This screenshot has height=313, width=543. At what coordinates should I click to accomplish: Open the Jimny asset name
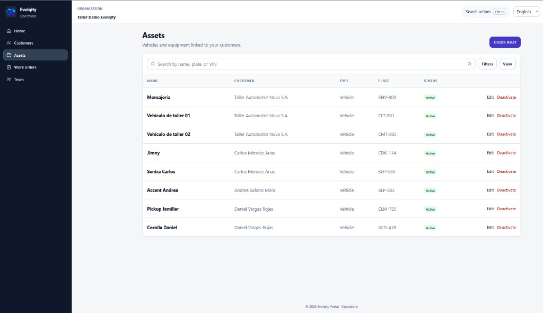point(153,153)
